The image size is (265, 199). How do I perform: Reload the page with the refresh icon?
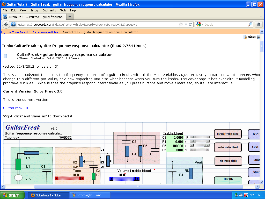coord(190,25)
